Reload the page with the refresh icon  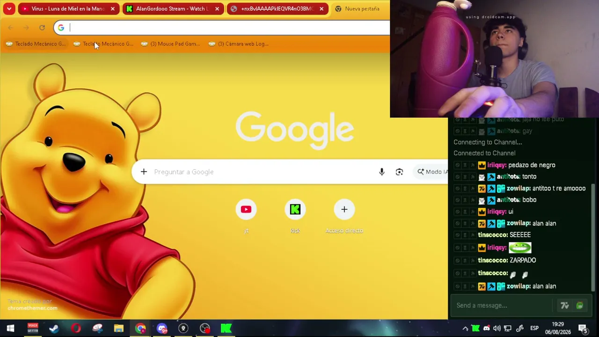(42, 28)
